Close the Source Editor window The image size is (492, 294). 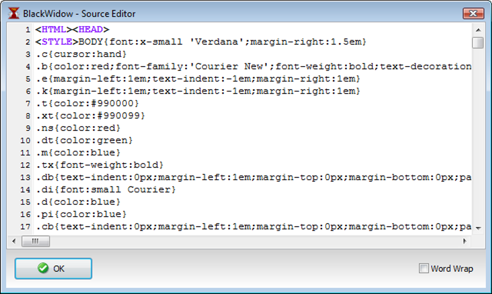[473, 14]
